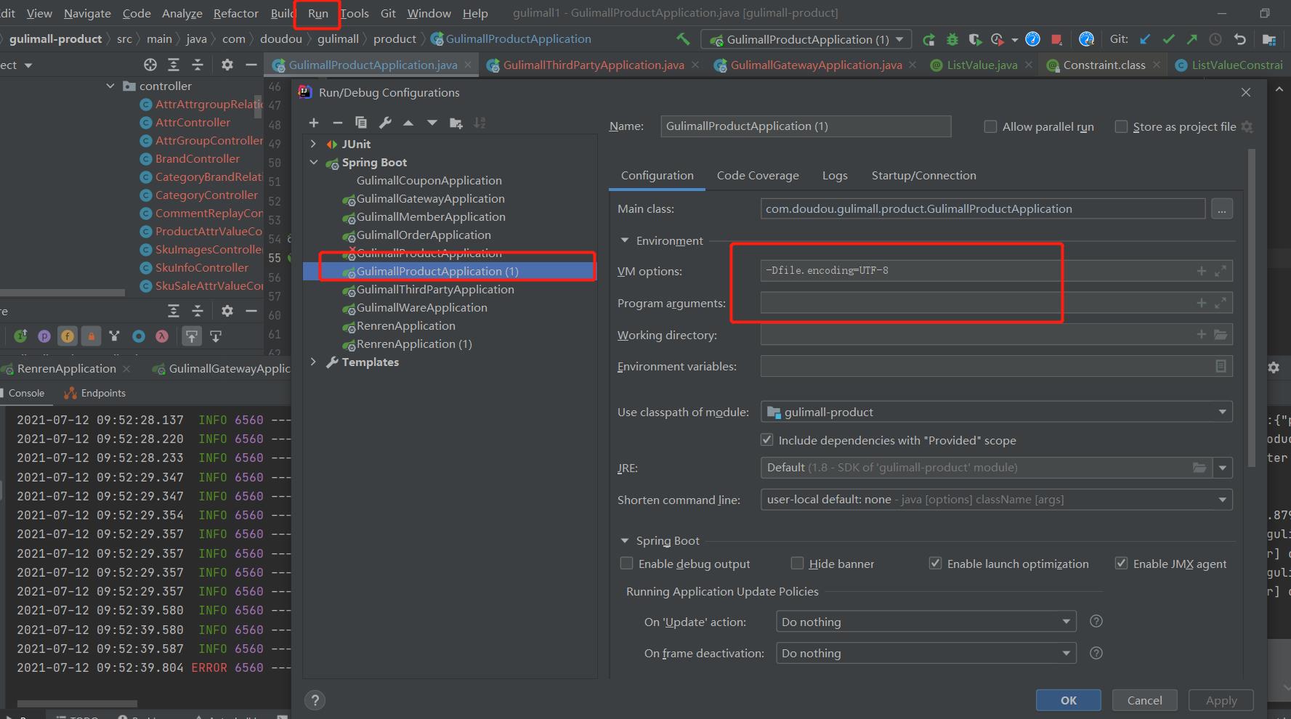This screenshot has width=1291, height=719.
Task: Open the Run menu
Action: pos(317,13)
